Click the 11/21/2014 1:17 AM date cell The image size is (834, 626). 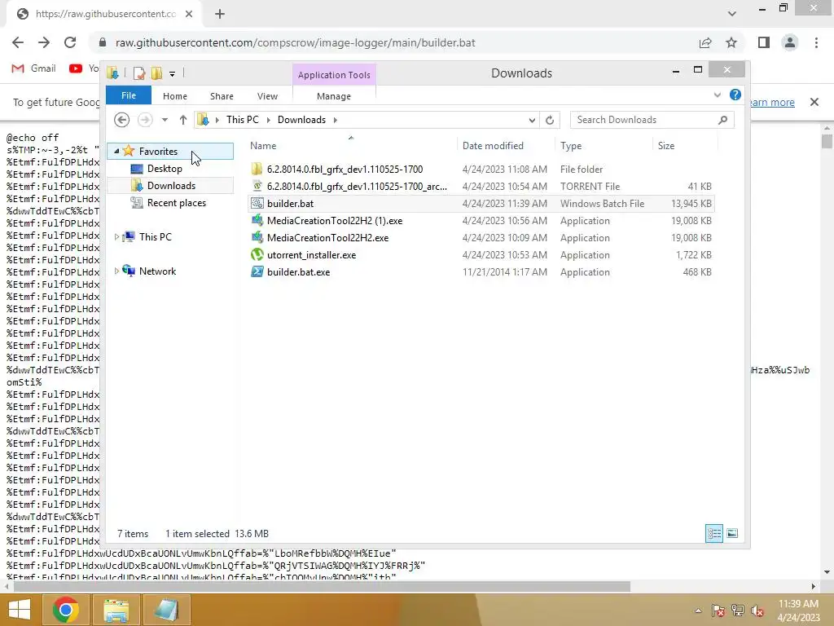[504, 272]
